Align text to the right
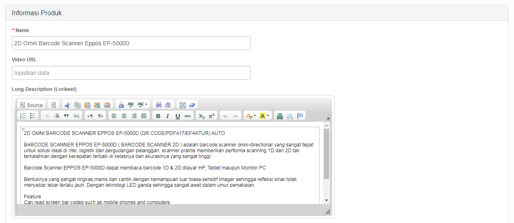Viewport: 514px width, 223px height. click(134, 116)
